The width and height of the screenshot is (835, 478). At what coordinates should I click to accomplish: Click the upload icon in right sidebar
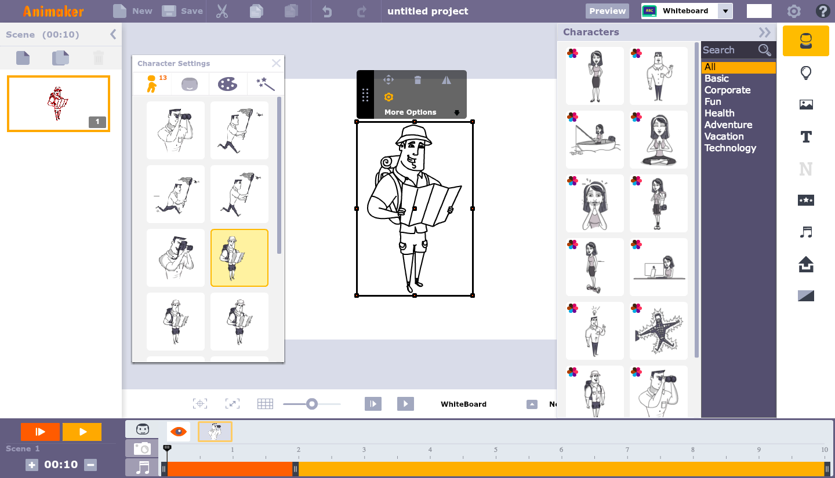tap(805, 264)
